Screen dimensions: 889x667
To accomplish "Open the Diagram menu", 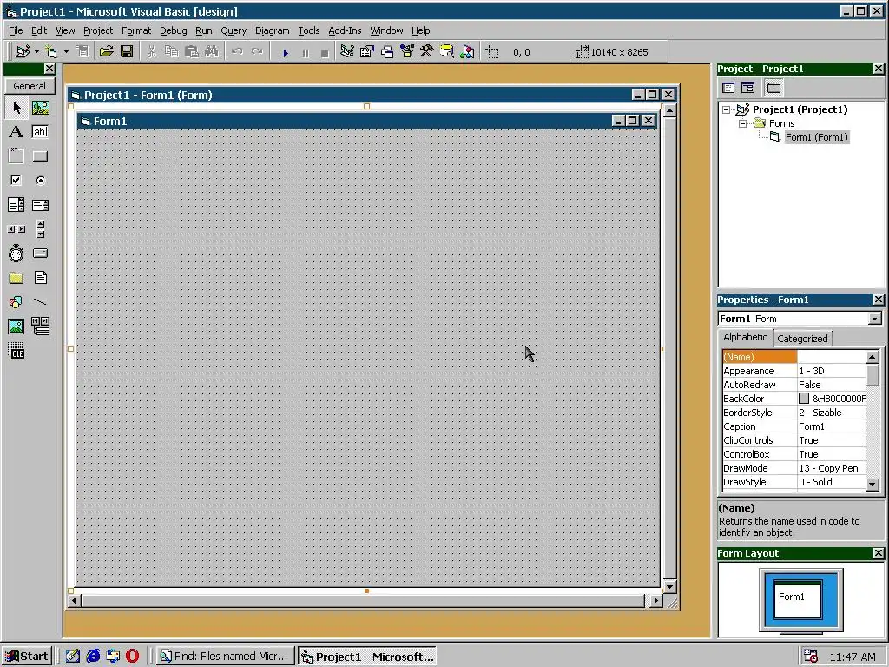I will [x=272, y=30].
